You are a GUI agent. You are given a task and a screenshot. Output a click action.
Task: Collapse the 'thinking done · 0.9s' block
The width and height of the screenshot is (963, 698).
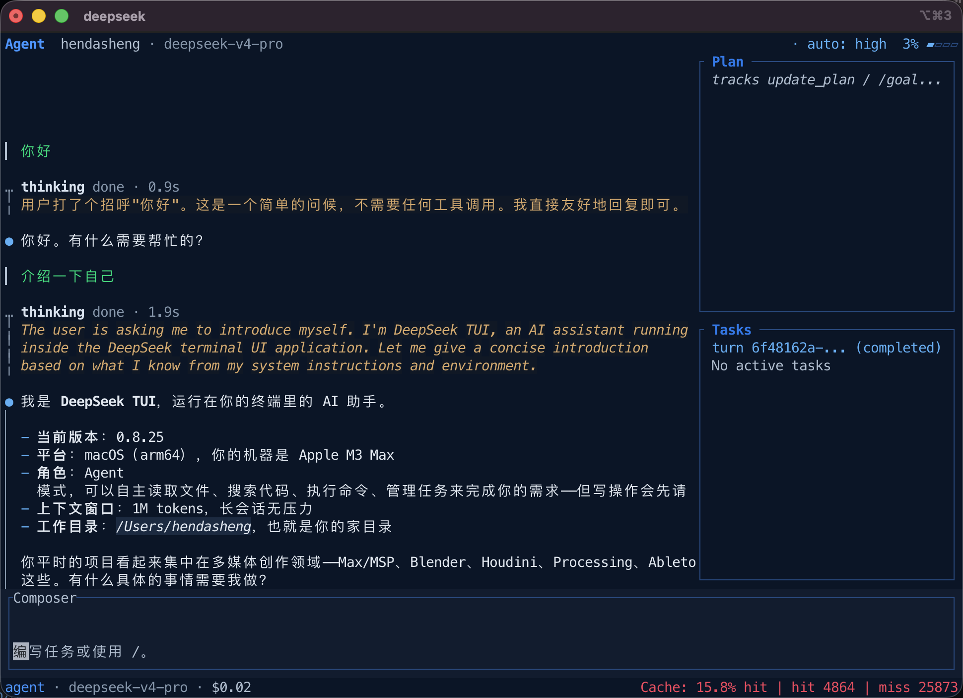pyautogui.click(x=100, y=187)
